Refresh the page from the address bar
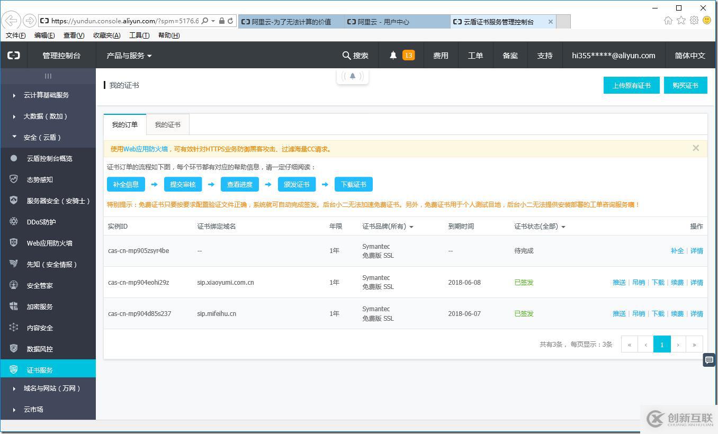 click(230, 21)
